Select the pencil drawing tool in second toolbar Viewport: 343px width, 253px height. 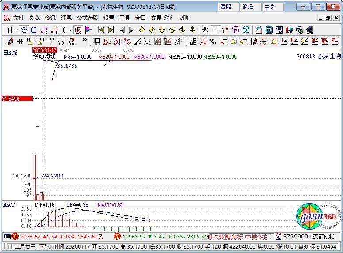(x=10, y=42)
